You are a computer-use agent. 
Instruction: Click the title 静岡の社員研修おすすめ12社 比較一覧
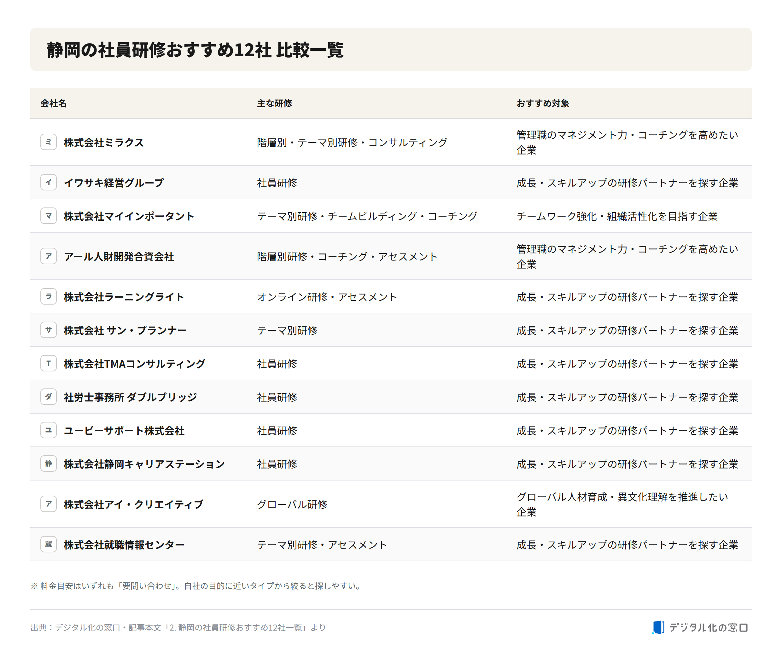[195, 50]
